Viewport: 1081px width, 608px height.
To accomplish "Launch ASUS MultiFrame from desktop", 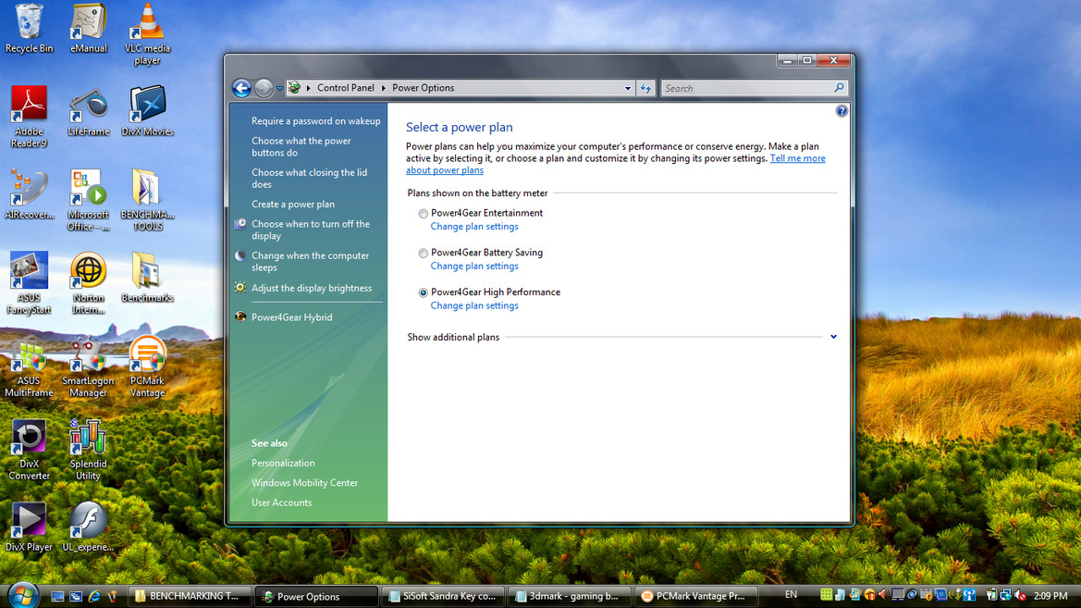I will click(29, 366).
